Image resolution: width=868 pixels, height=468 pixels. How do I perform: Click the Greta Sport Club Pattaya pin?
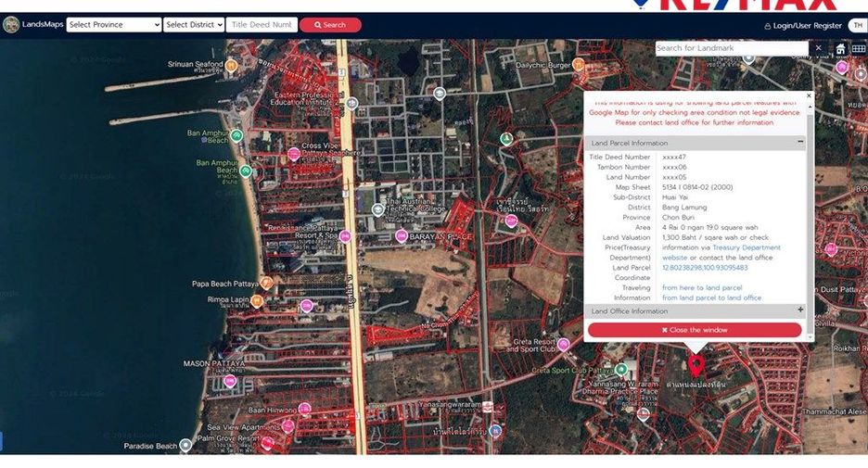click(621, 370)
